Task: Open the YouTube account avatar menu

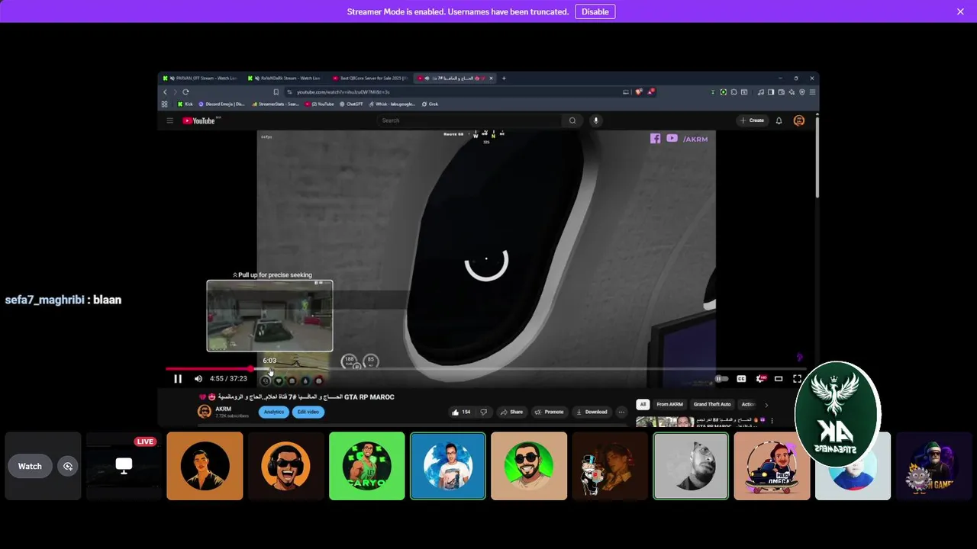Action: [x=799, y=120]
